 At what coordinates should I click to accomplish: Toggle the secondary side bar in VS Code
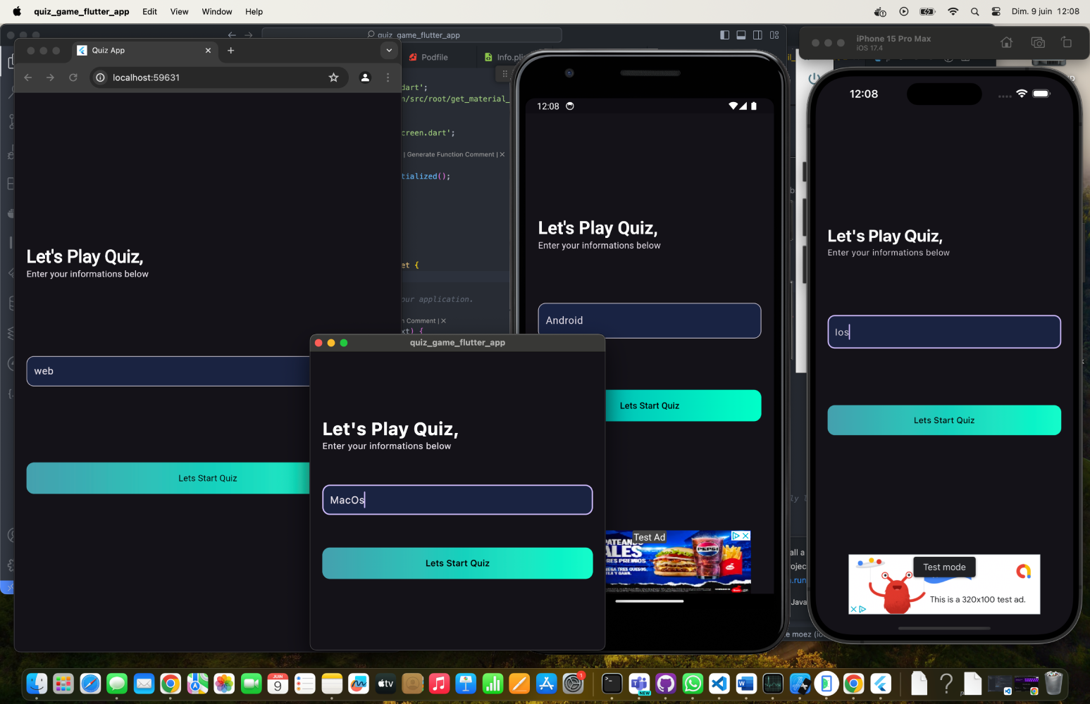click(x=756, y=34)
